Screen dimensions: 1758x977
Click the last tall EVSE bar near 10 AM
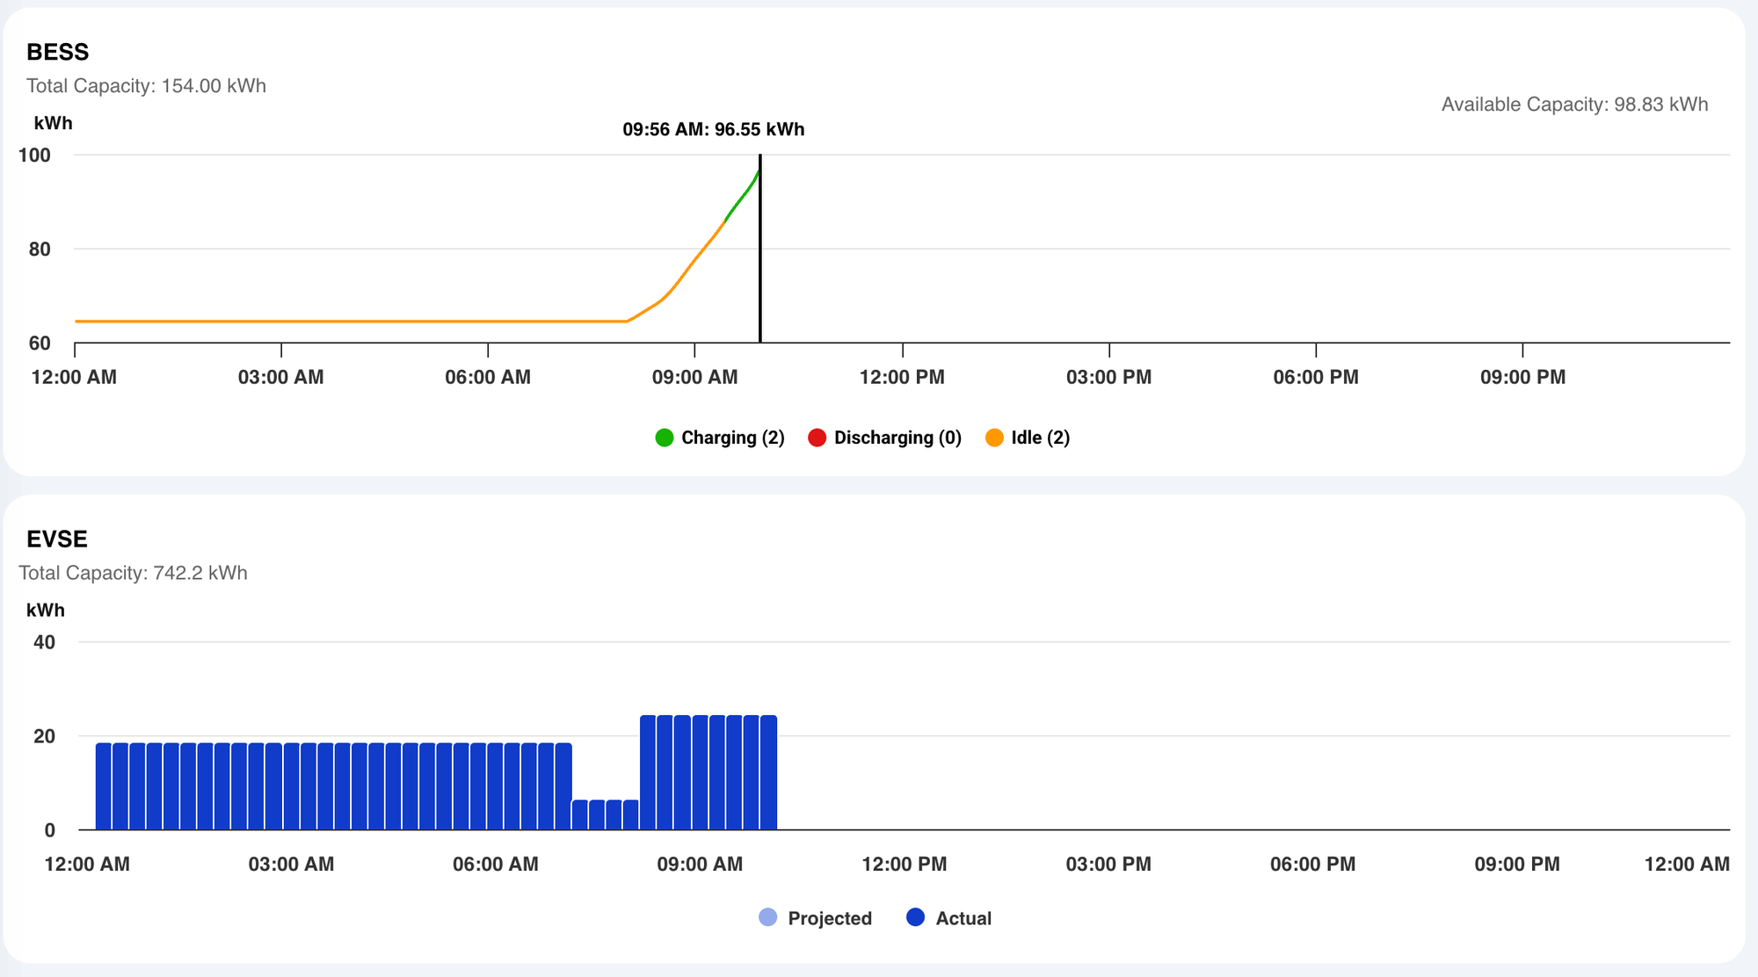[x=768, y=773]
